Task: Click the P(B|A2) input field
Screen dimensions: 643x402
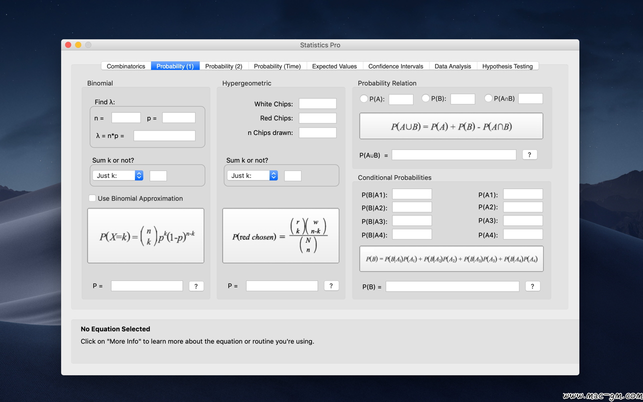Action: point(412,207)
